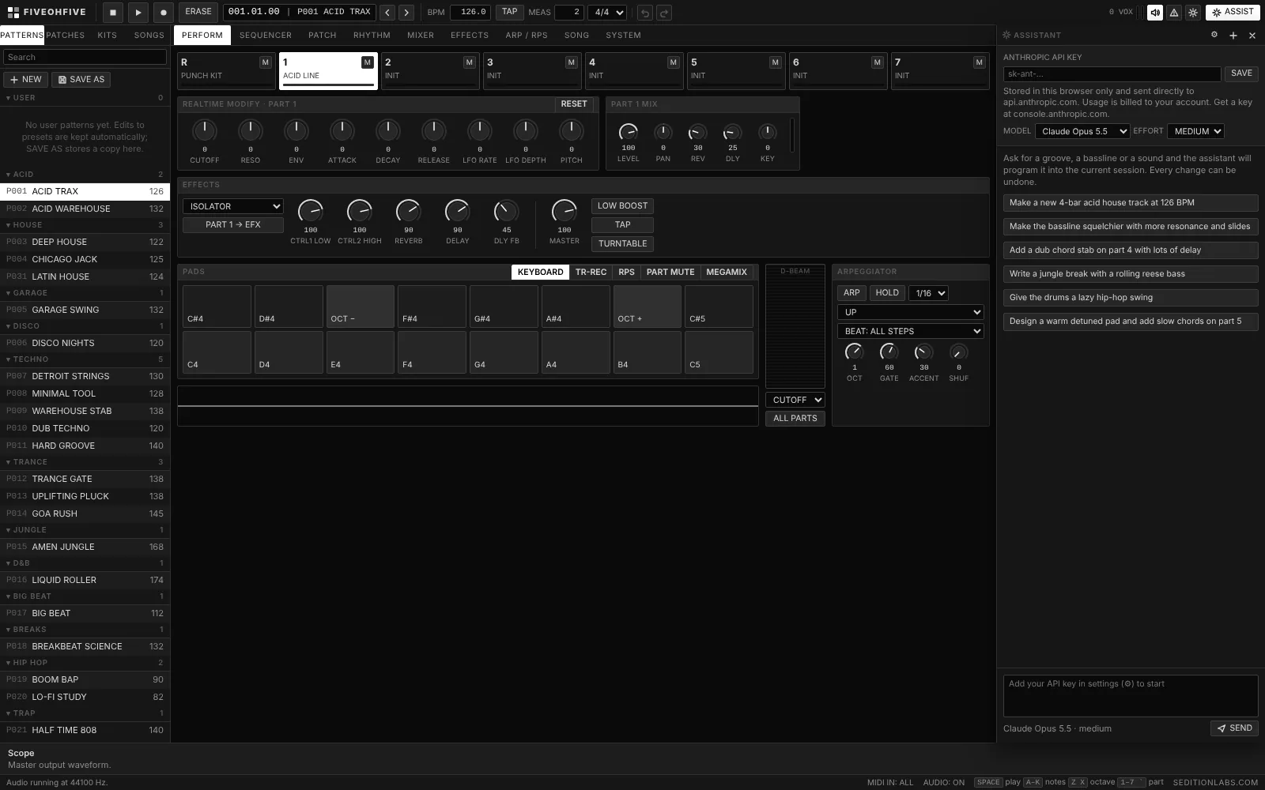Arm recording with the record button
Viewport: 1265px width, 790px height.
pyautogui.click(x=163, y=12)
